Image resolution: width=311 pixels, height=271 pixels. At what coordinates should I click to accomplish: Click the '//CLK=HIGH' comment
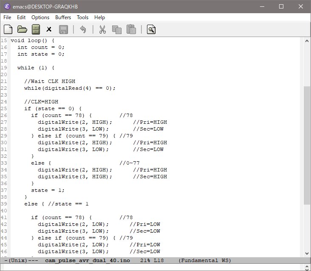point(41,102)
